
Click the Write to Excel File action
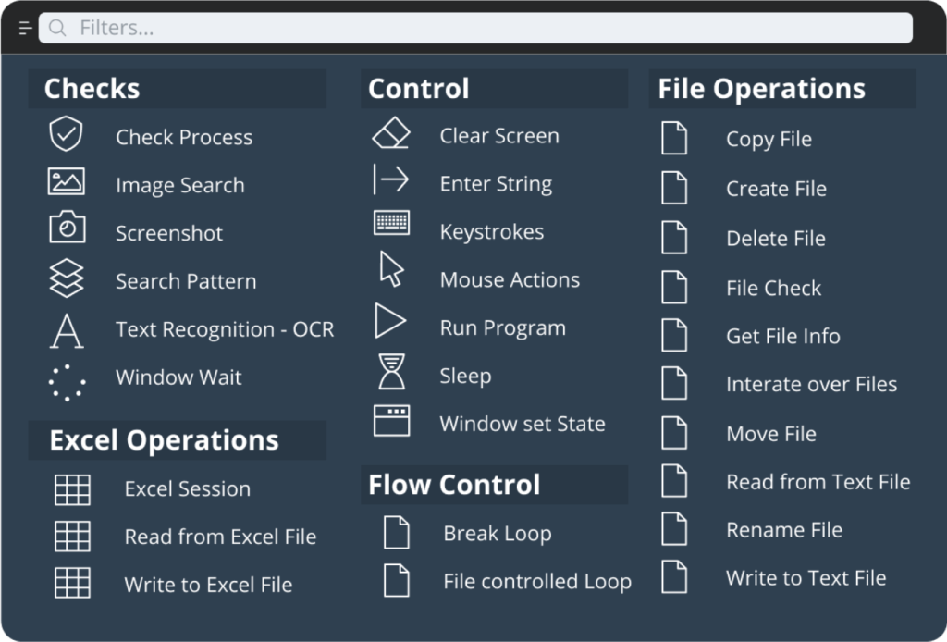[208, 584]
